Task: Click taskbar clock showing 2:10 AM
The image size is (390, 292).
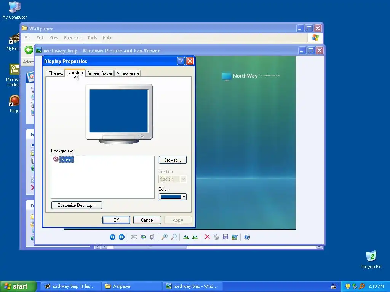Action: pos(376,286)
